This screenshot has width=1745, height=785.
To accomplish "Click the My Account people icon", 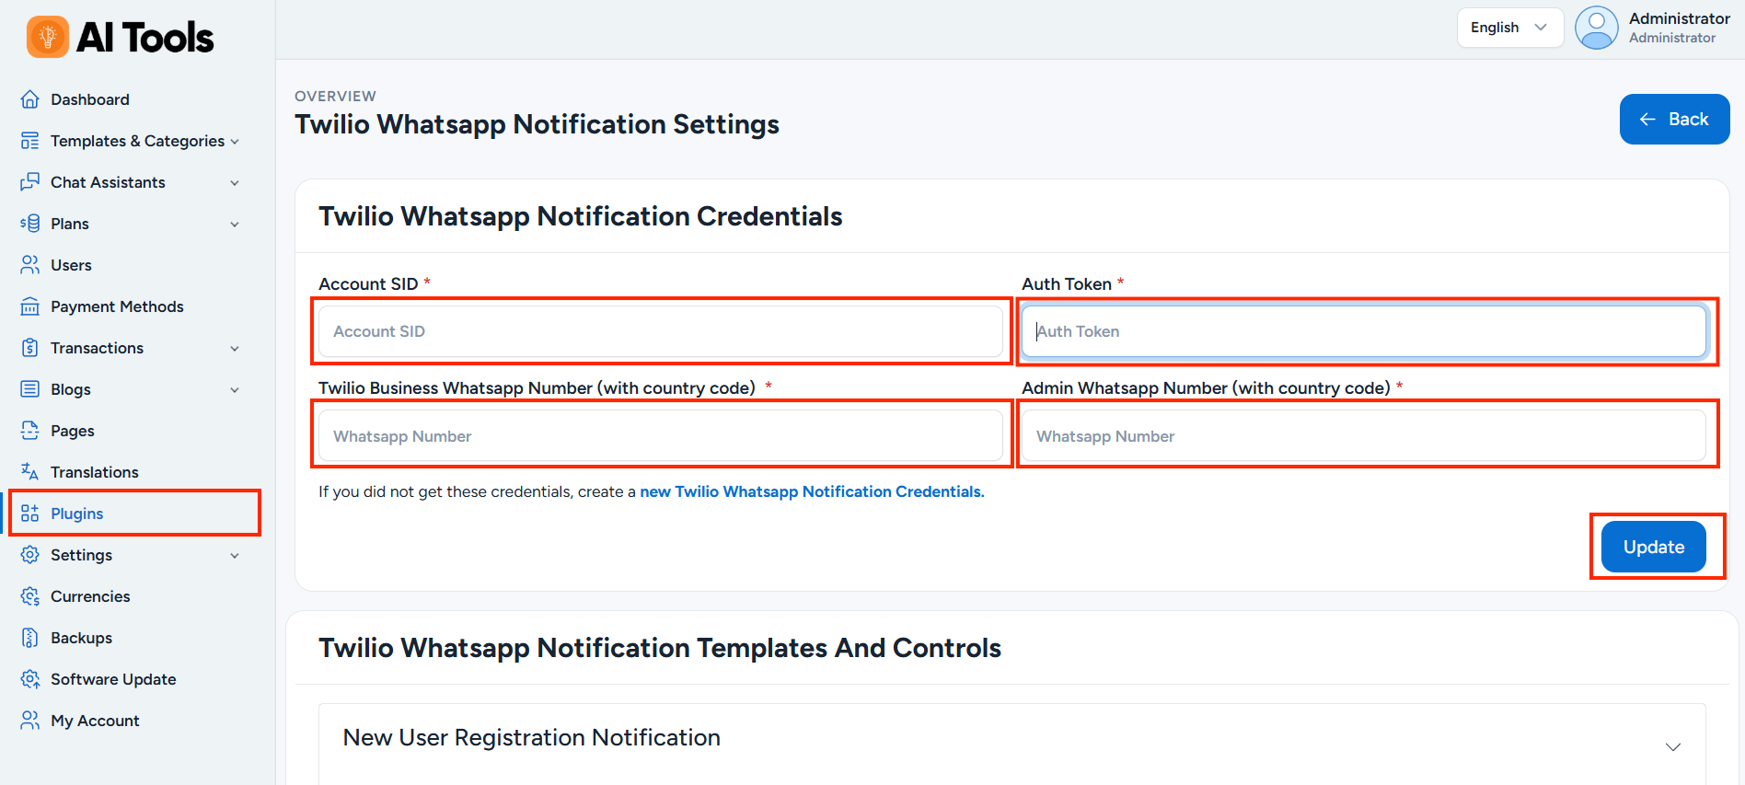I will [30, 721].
